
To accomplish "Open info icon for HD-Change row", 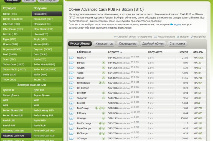I will pos(71,88).
